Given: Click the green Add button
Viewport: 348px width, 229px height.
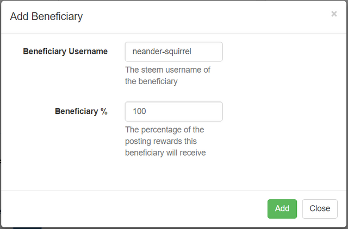Looking at the screenshot, I should (x=282, y=208).
